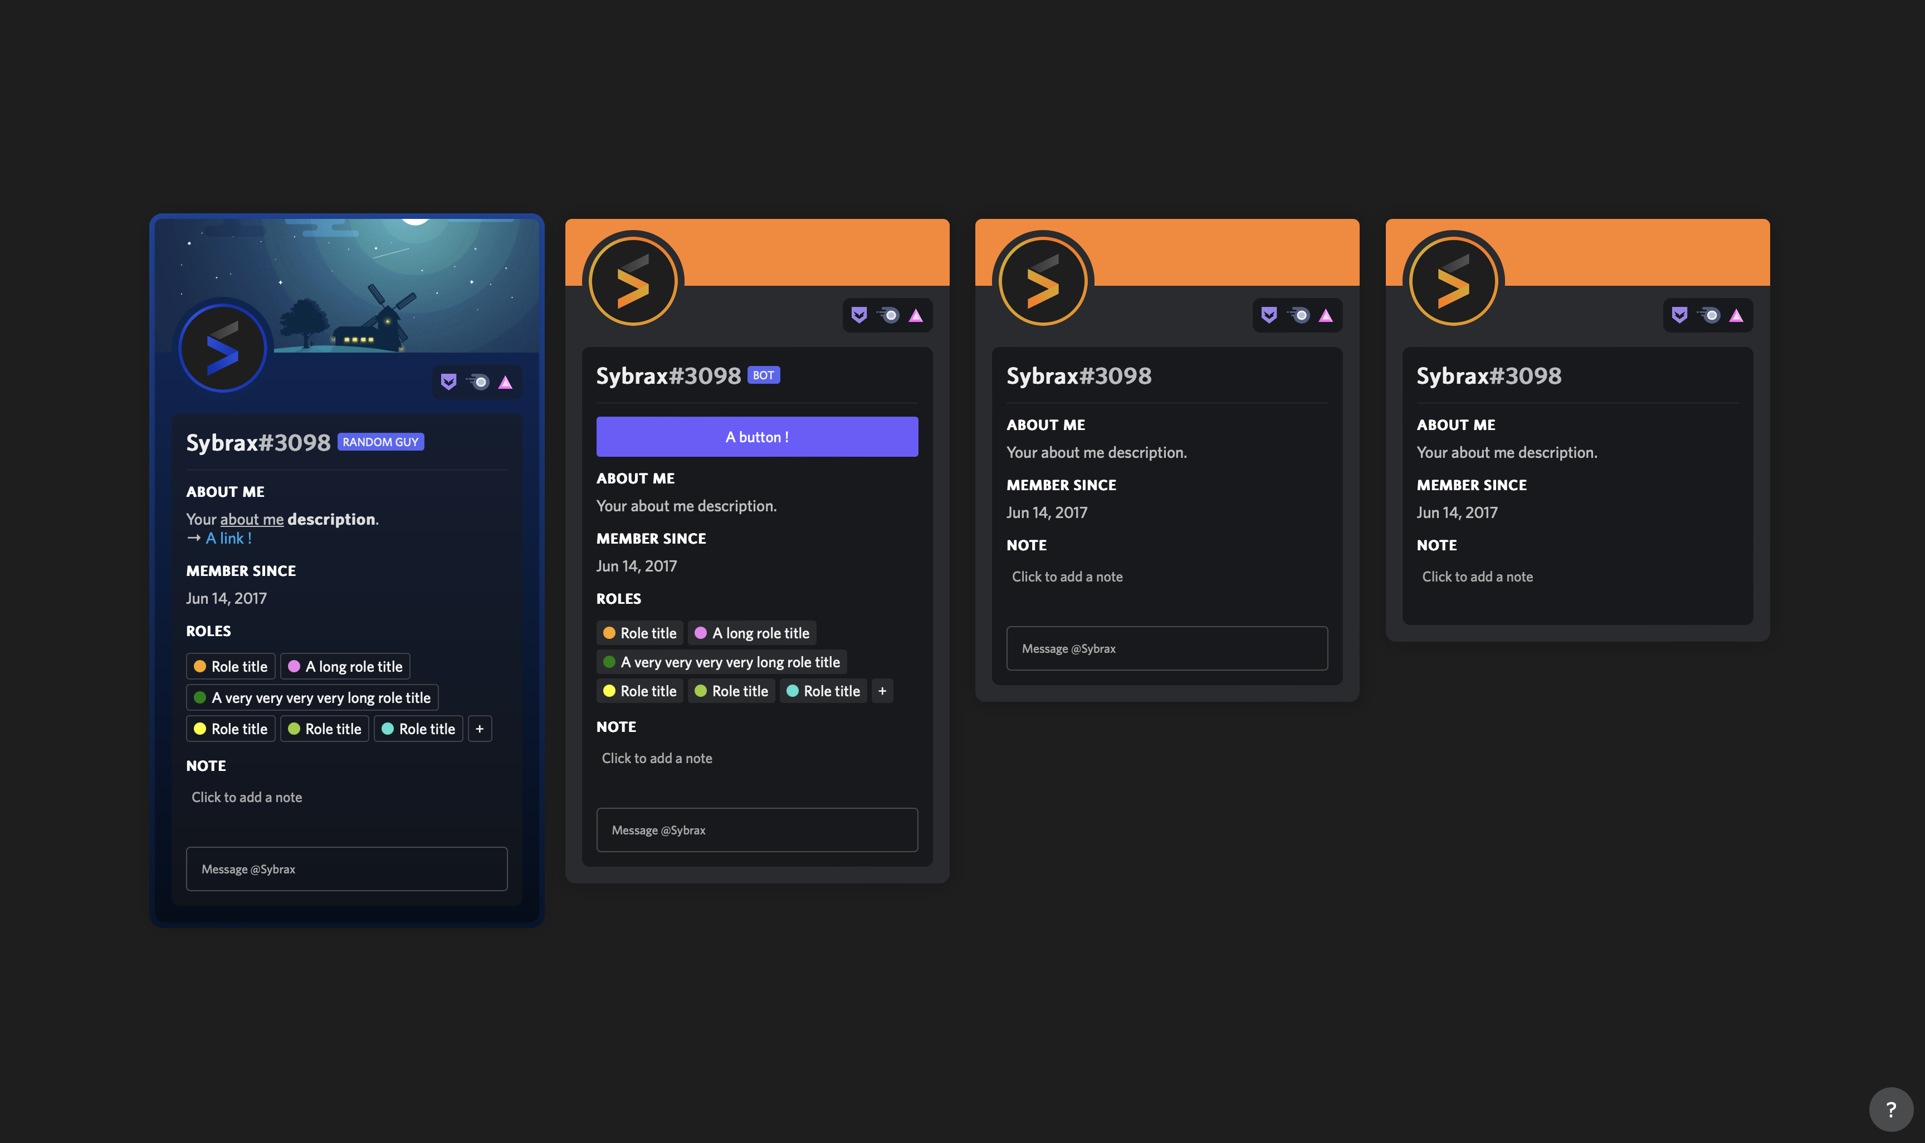Viewport: 1925px width, 1143px height.
Task: Click the plus add-role icon on BOT card
Action: pos(882,691)
